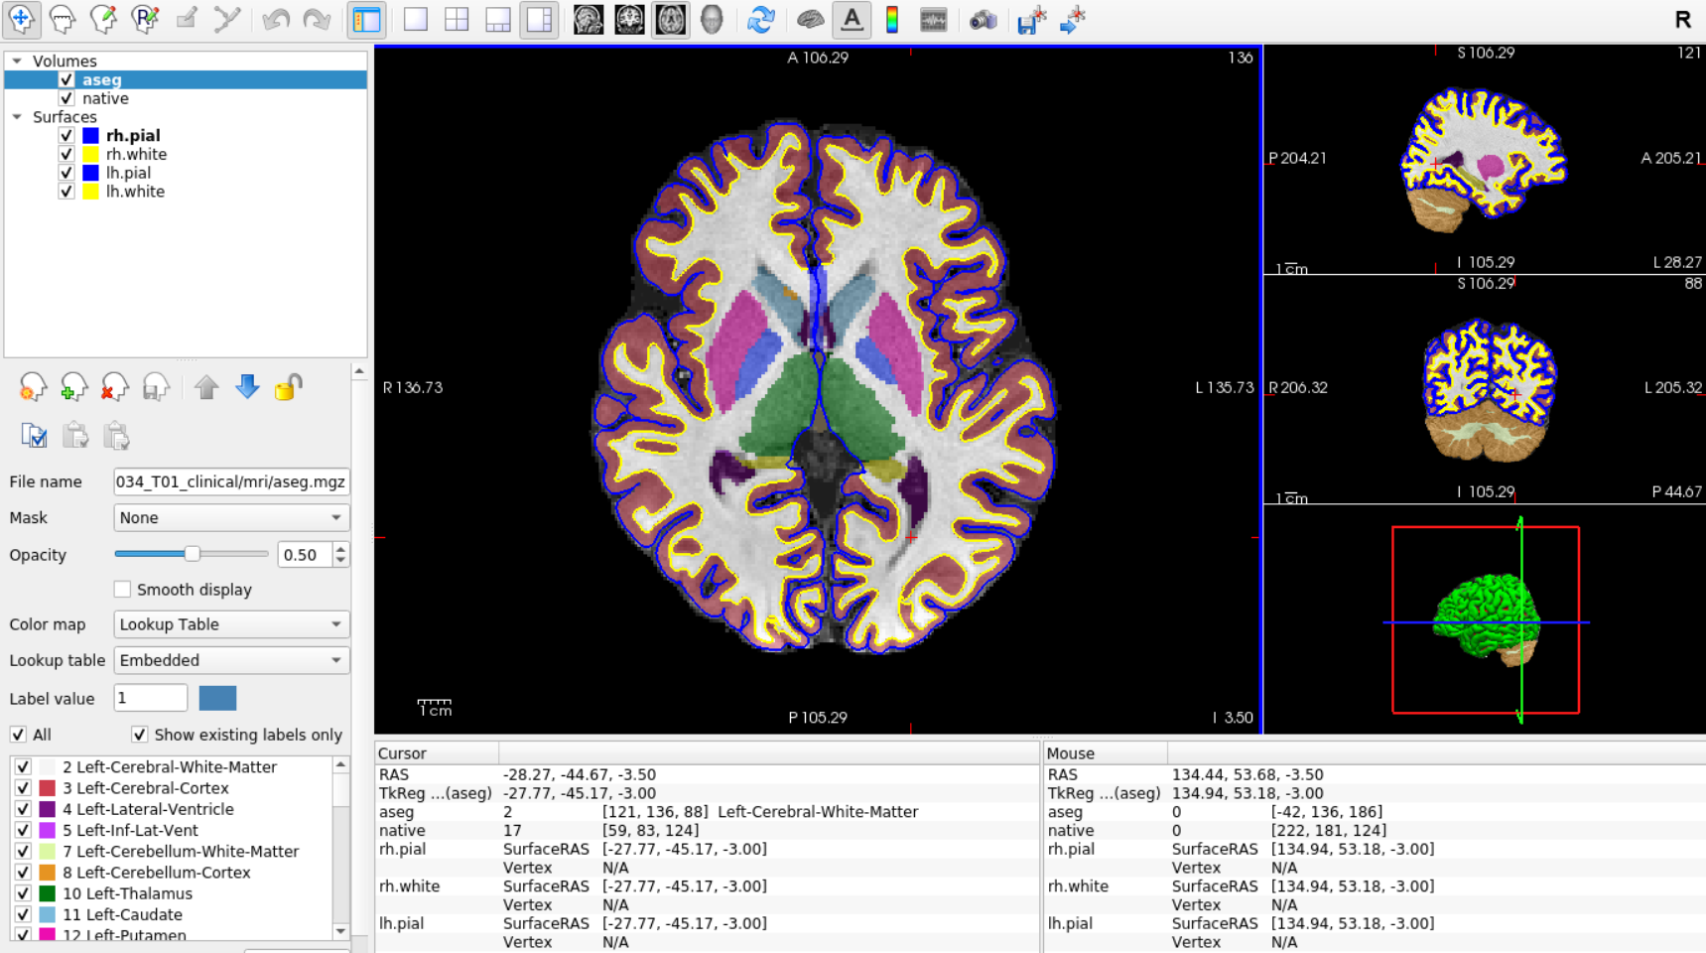Decrease opacity with the spinner down arrow
Image resolution: width=1706 pixels, height=953 pixels.
(x=340, y=561)
